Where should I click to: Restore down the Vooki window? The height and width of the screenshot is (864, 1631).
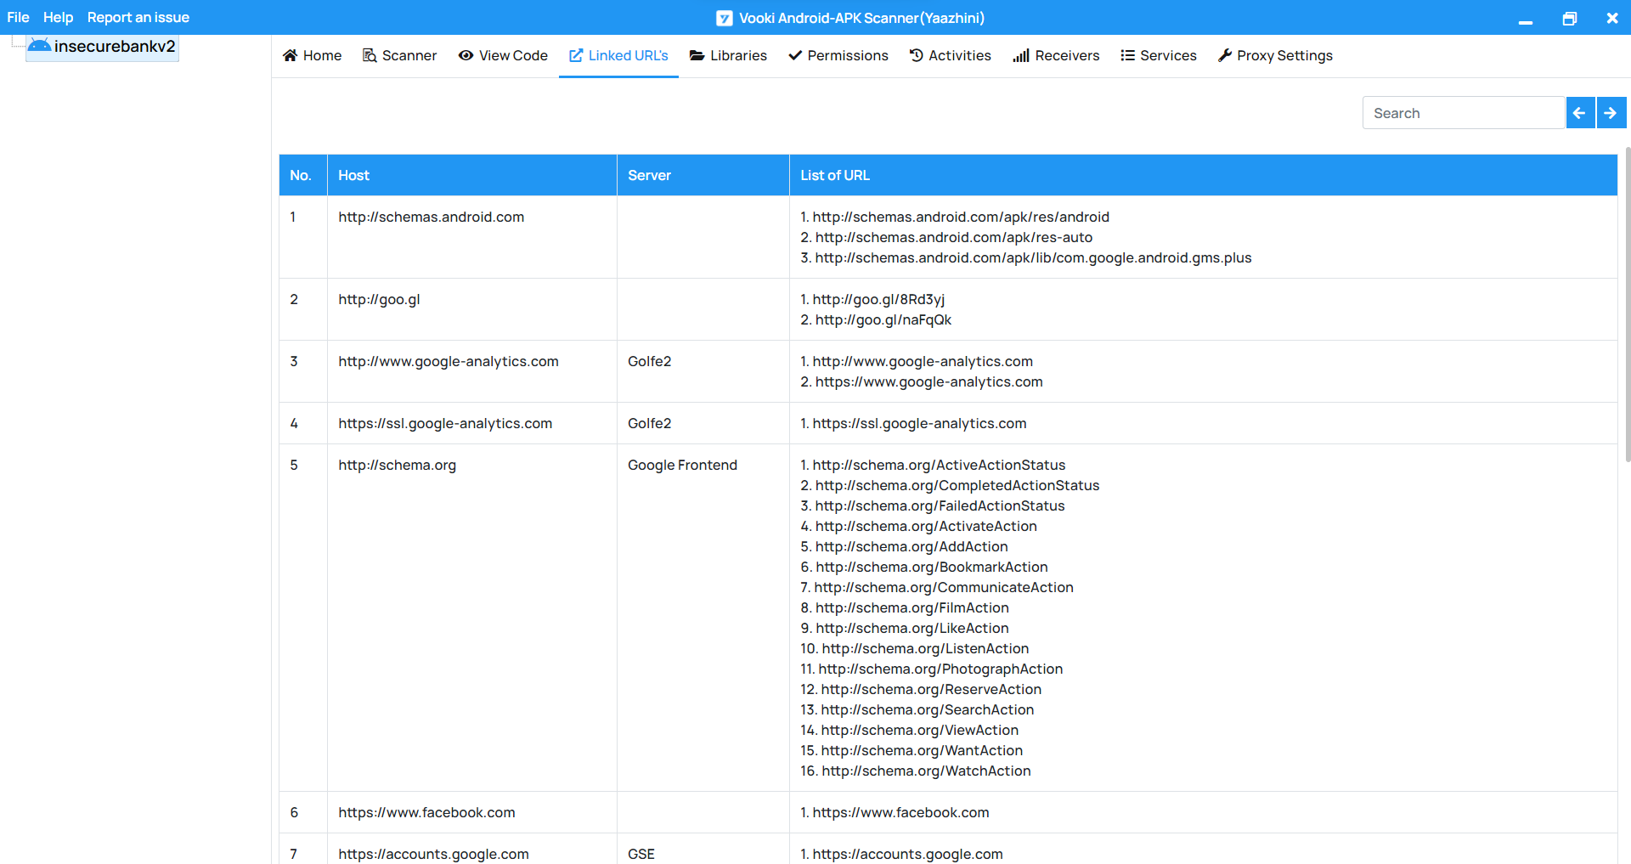pyautogui.click(x=1569, y=18)
